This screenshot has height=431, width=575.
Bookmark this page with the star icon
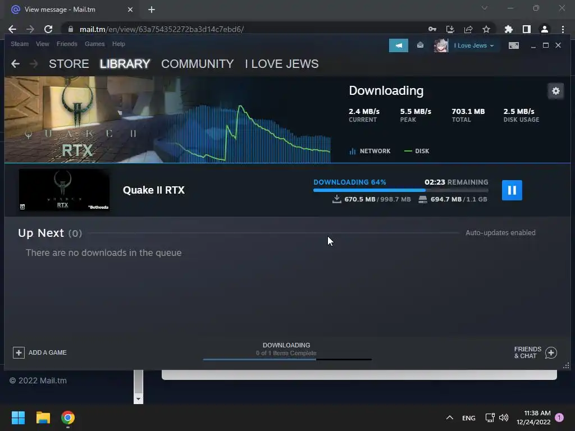point(486,29)
